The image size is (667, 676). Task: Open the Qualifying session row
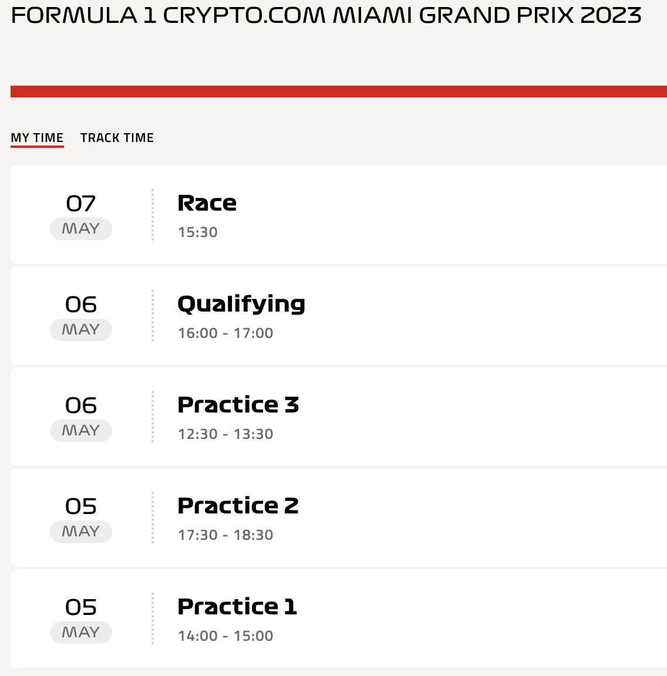coord(339,316)
